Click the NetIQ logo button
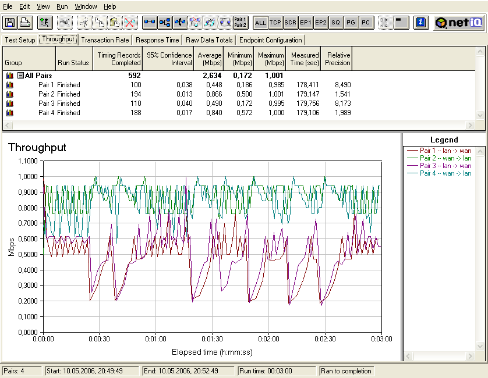The height and width of the screenshot is (378, 488). [x=460, y=23]
